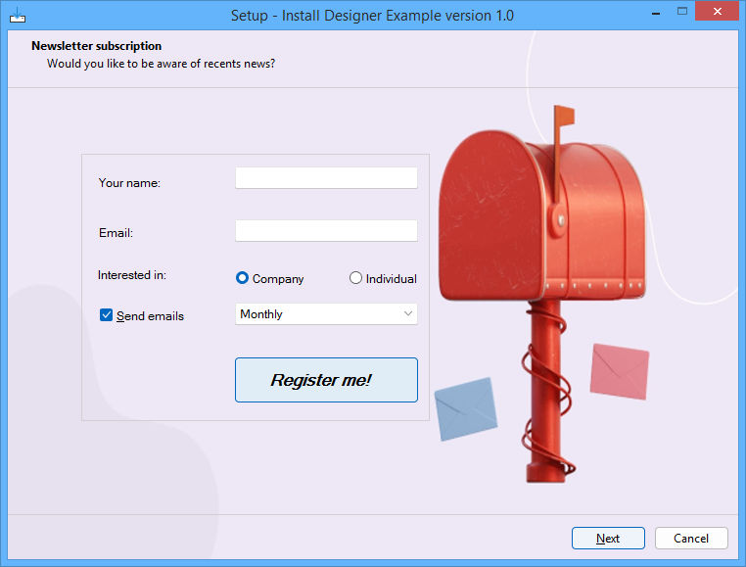The height and width of the screenshot is (567, 746).
Task: Click the orange flag on the mailbox
Action: pos(564,117)
